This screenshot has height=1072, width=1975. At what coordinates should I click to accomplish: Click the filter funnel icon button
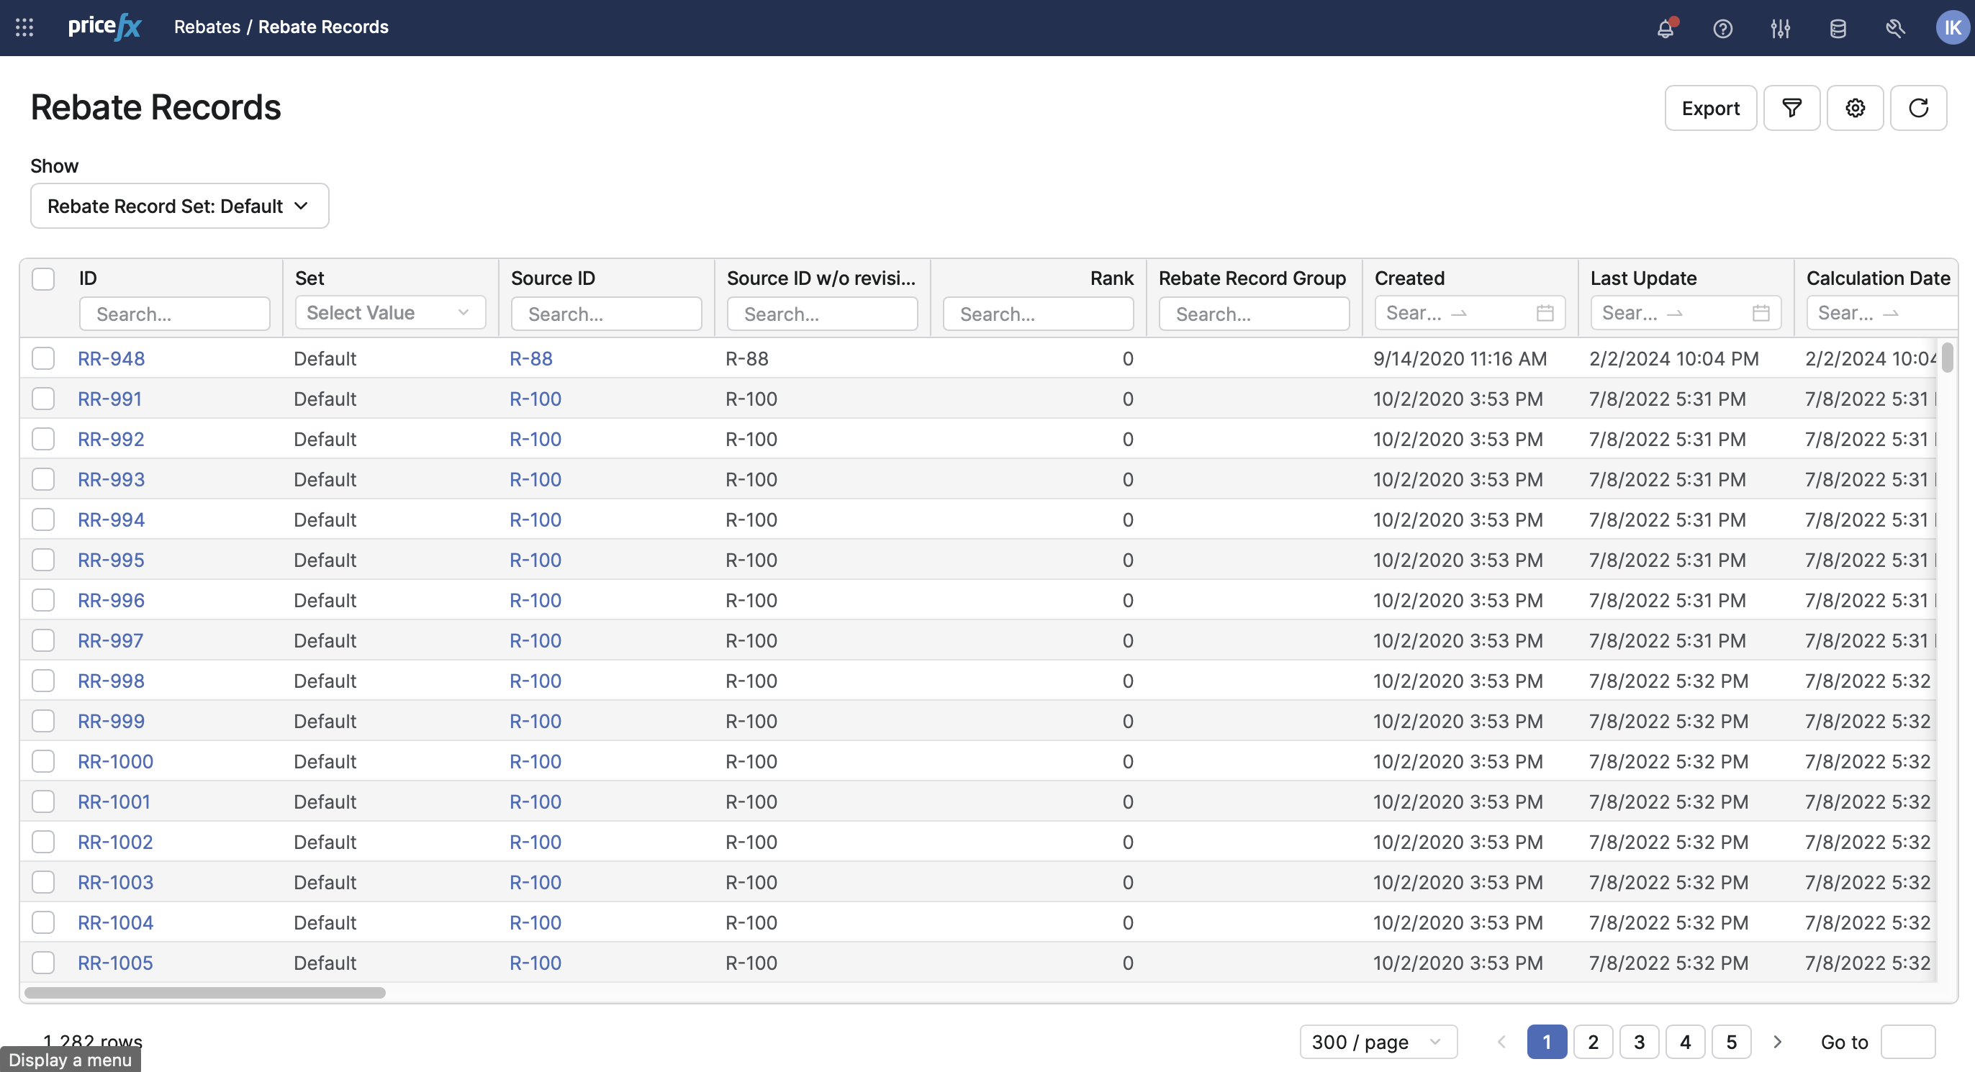click(x=1791, y=108)
